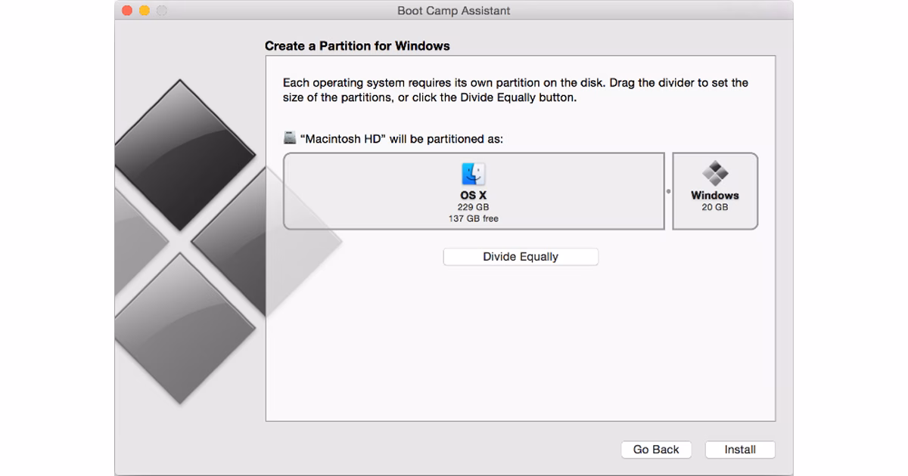Click the "229 GB" size label
The height and width of the screenshot is (476, 908).
pos(474,207)
